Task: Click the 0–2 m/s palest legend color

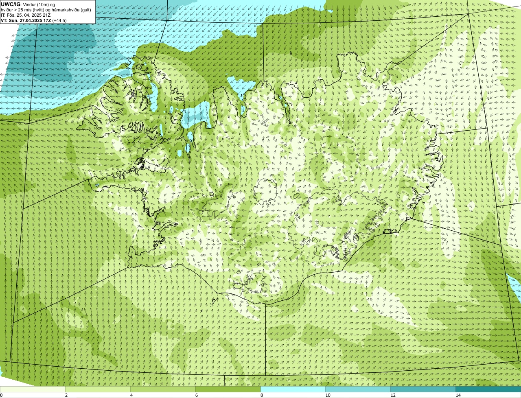Action: click(x=33, y=389)
